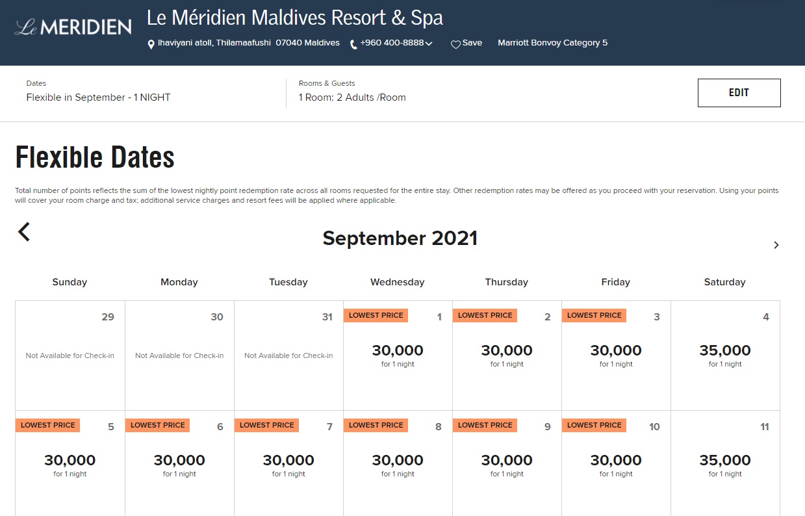The image size is (805, 516).
Task: Click the Le Meridien logo
Action: point(73,27)
